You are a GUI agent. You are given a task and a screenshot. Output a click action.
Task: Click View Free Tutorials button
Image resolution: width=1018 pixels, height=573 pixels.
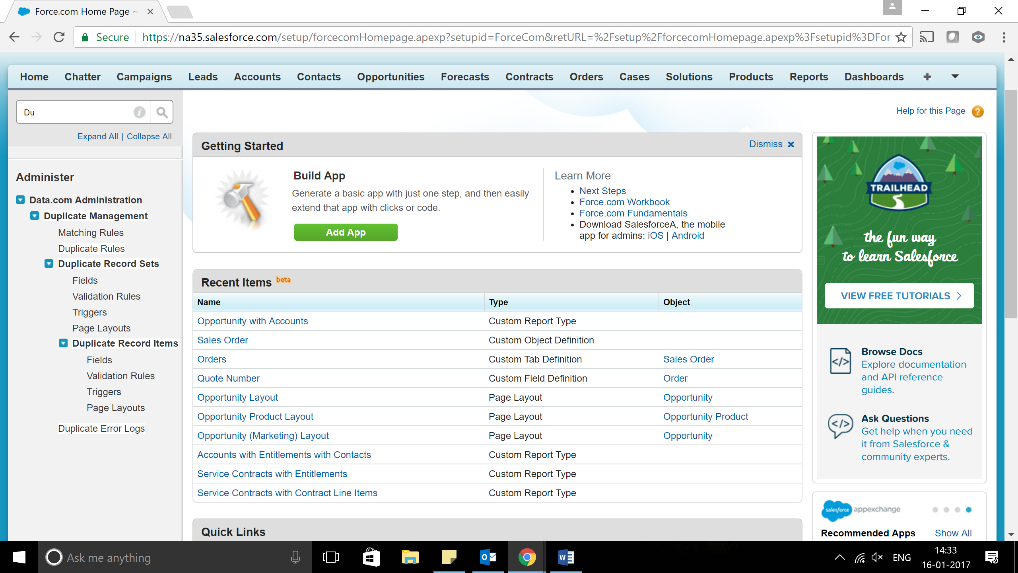(899, 296)
